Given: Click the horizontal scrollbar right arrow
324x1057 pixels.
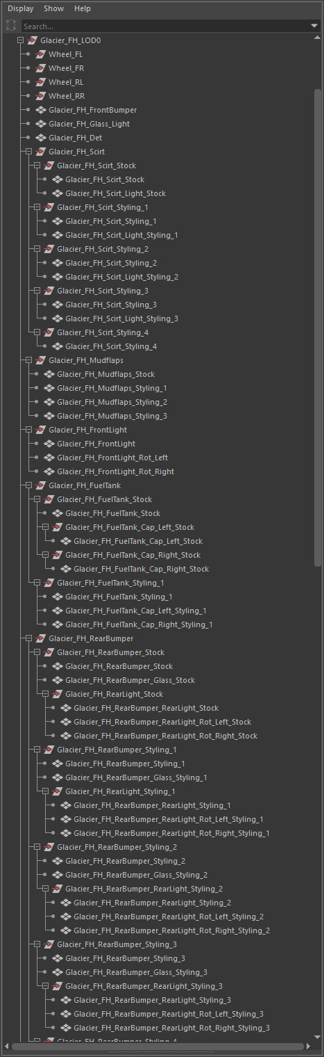Looking at the screenshot, I should click(x=309, y=1046).
